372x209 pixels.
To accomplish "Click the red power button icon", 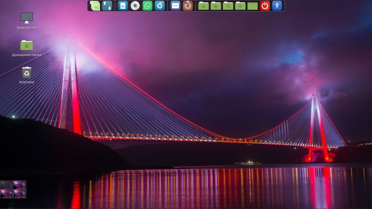I will coord(265,6).
